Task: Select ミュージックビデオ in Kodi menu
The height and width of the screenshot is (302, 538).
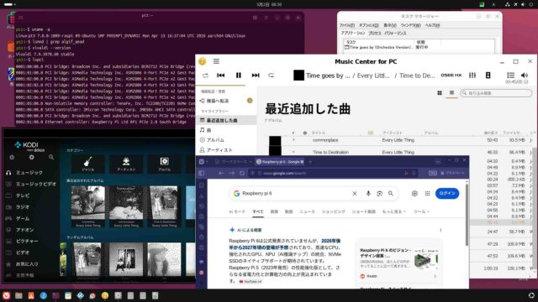Action: [31, 184]
